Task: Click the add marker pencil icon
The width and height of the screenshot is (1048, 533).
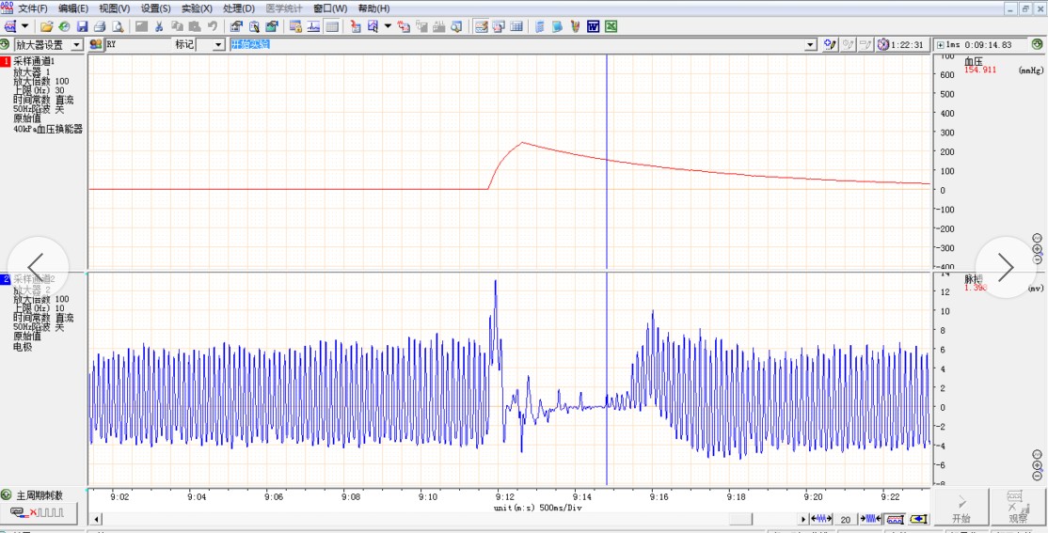Action: [830, 44]
